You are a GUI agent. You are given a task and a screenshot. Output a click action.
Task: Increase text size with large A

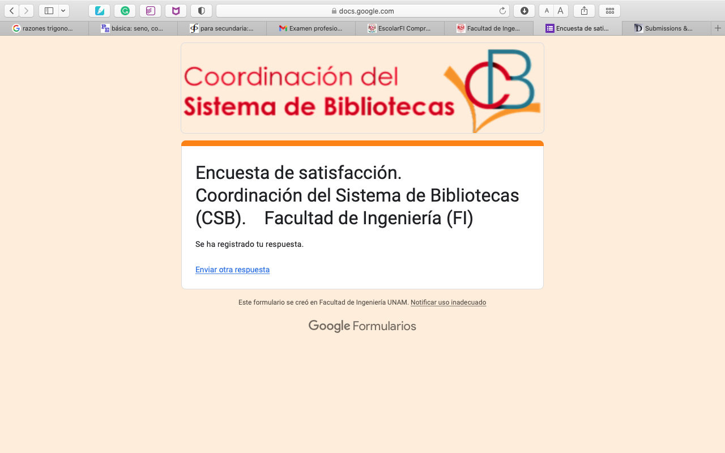(x=561, y=11)
